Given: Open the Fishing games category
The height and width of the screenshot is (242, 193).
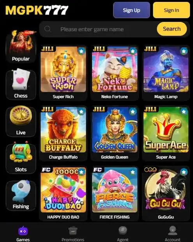Looking at the screenshot, I should [21, 195].
